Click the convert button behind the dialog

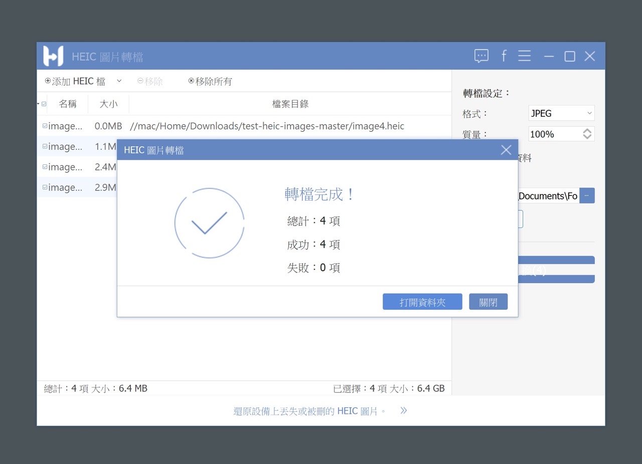pyautogui.click(x=556, y=270)
